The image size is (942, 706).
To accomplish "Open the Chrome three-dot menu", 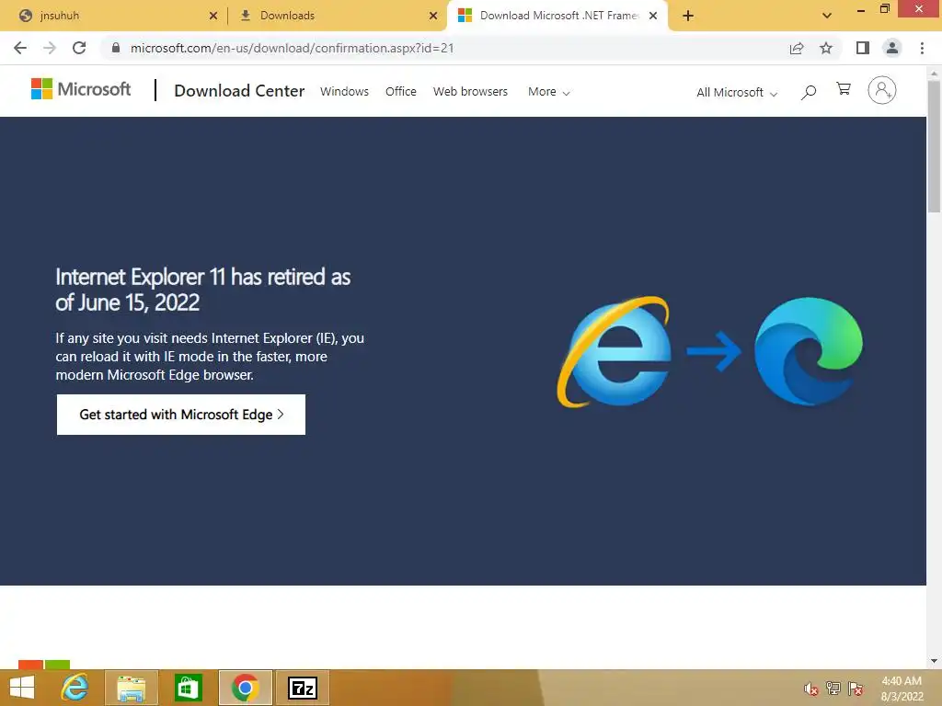I will pyautogui.click(x=922, y=48).
